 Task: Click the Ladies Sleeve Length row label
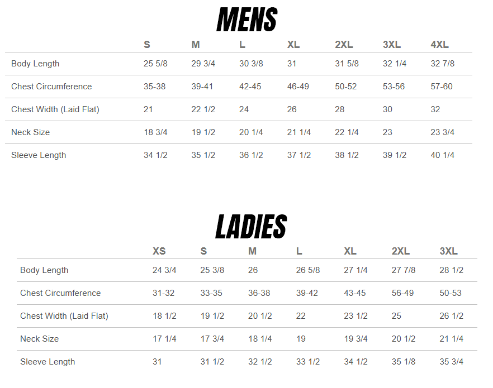(48, 362)
